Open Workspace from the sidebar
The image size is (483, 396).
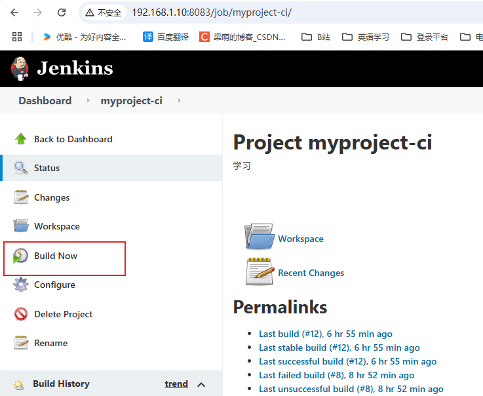pyautogui.click(x=57, y=226)
